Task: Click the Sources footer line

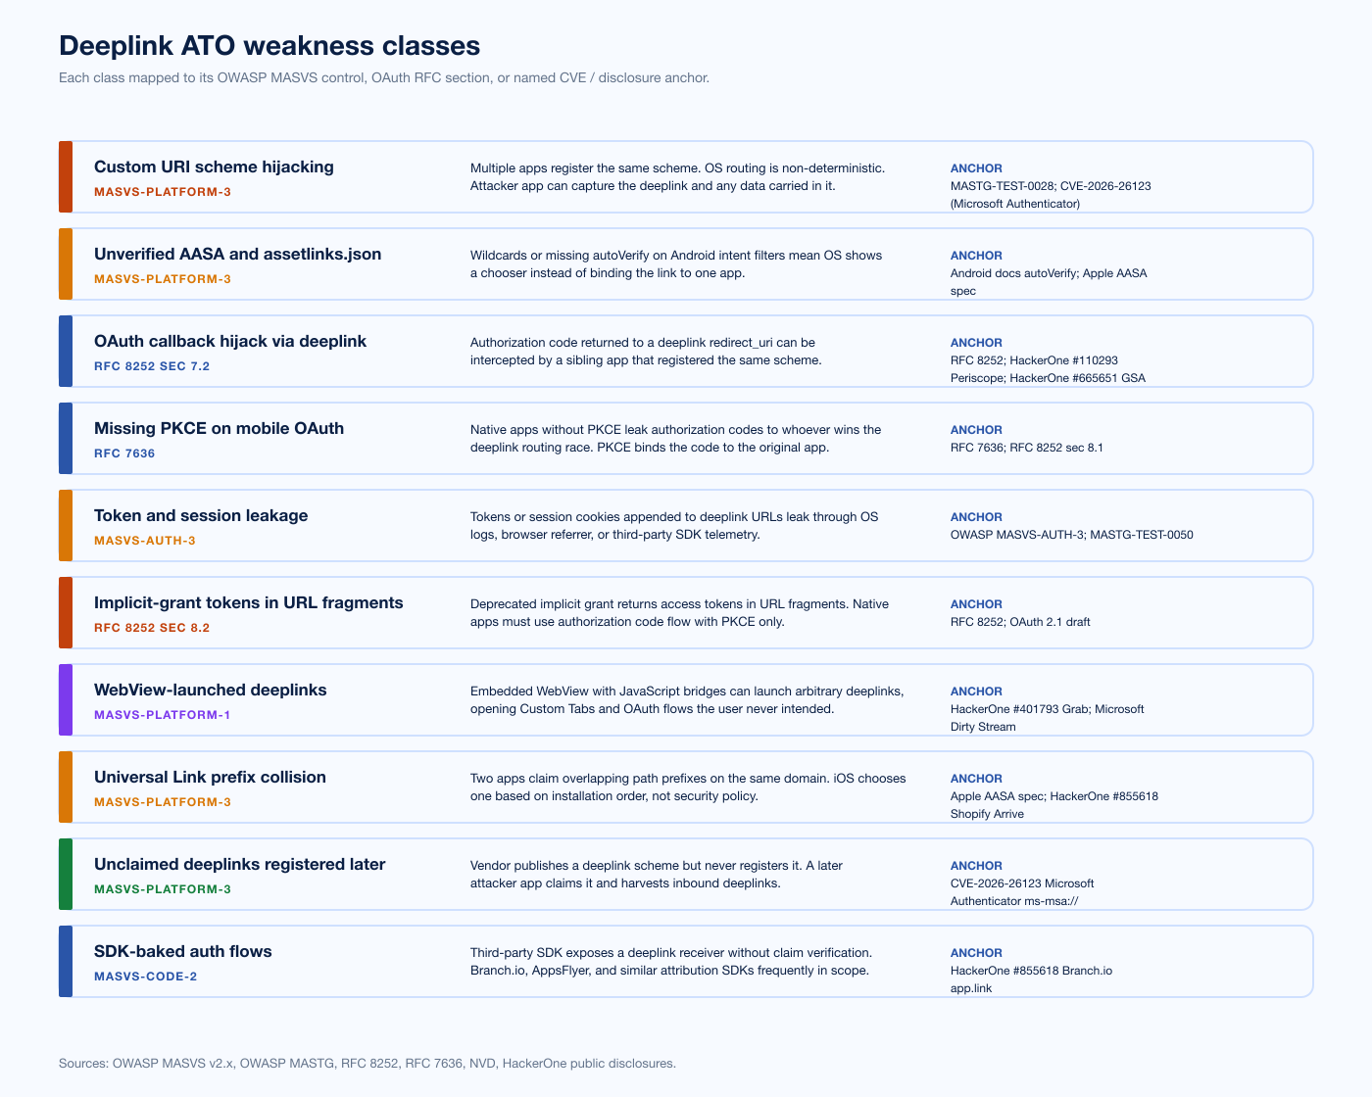Action: (x=367, y=1063)
